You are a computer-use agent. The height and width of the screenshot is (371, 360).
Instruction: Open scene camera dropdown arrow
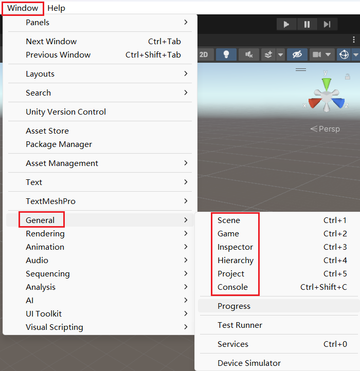328,54
